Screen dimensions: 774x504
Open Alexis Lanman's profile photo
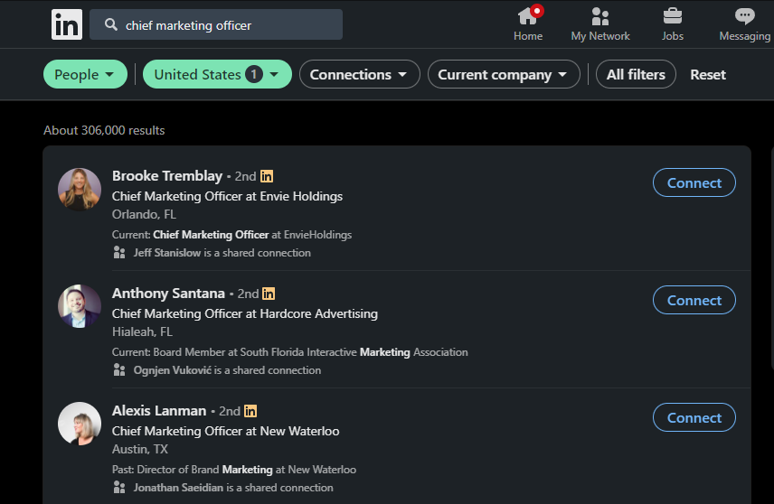pyautogui.click(x=80, y=424)
